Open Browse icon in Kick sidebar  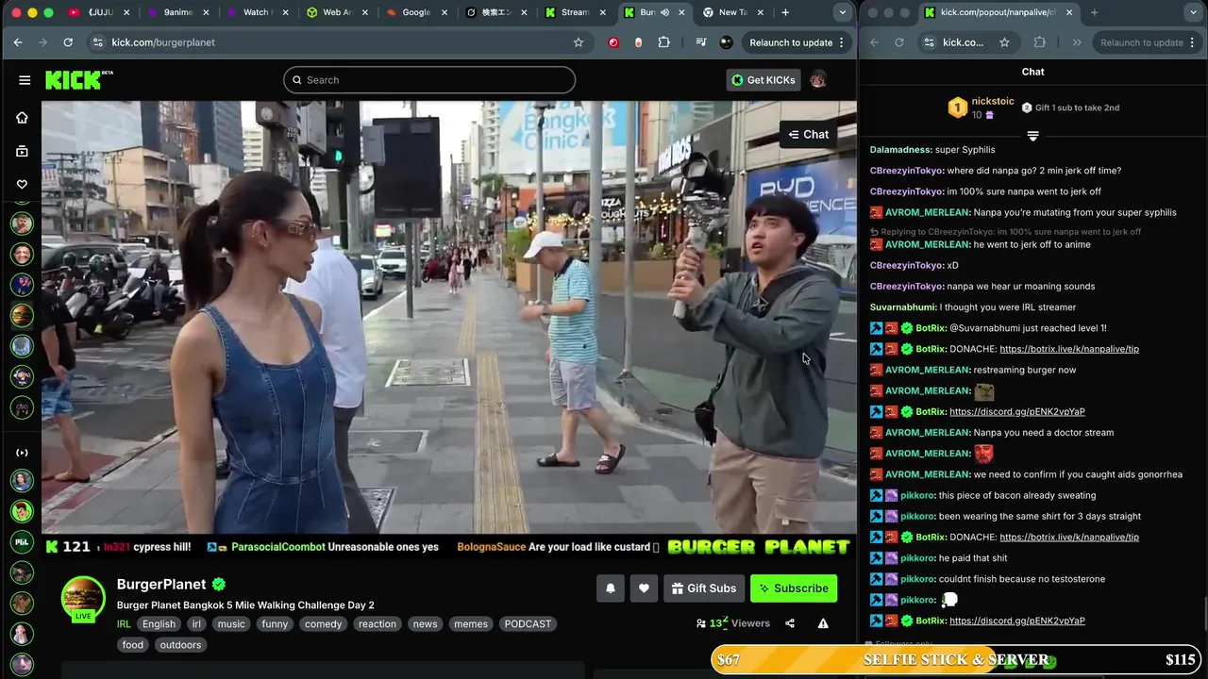click(22, 151)
